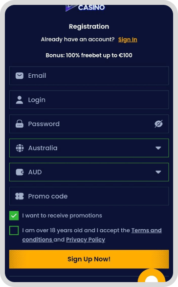Open the country selector showing Australia
The width and height of the screenshot is (178, 287).
[89, 148]
